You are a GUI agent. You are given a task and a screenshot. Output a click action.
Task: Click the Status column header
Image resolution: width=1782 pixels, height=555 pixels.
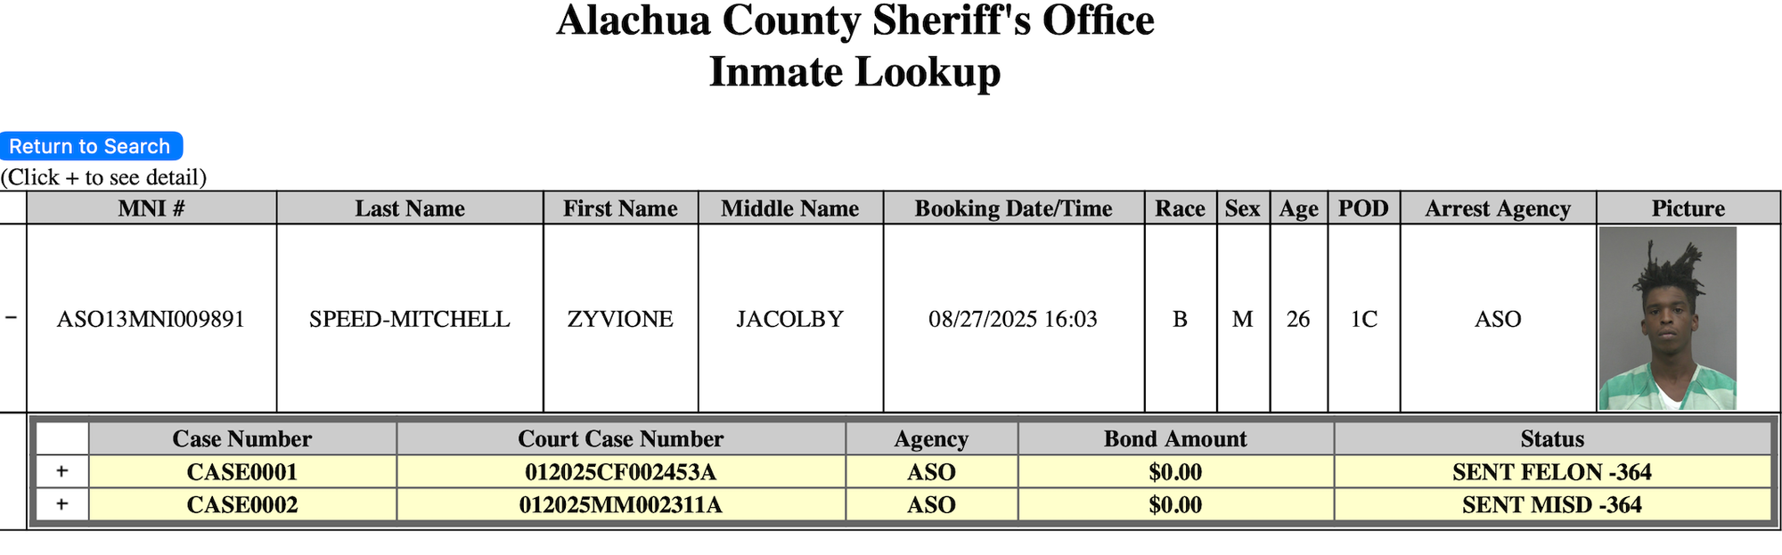click(x=1551, y=439)
